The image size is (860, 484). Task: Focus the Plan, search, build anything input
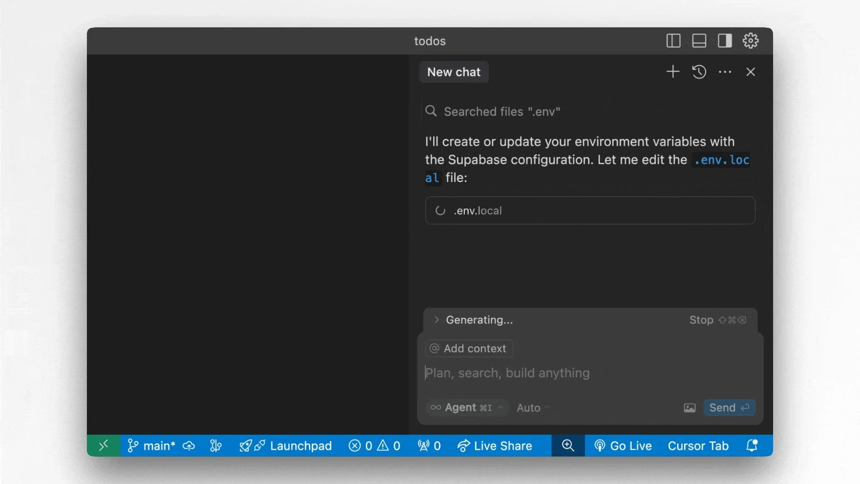[x=590, y=373]
